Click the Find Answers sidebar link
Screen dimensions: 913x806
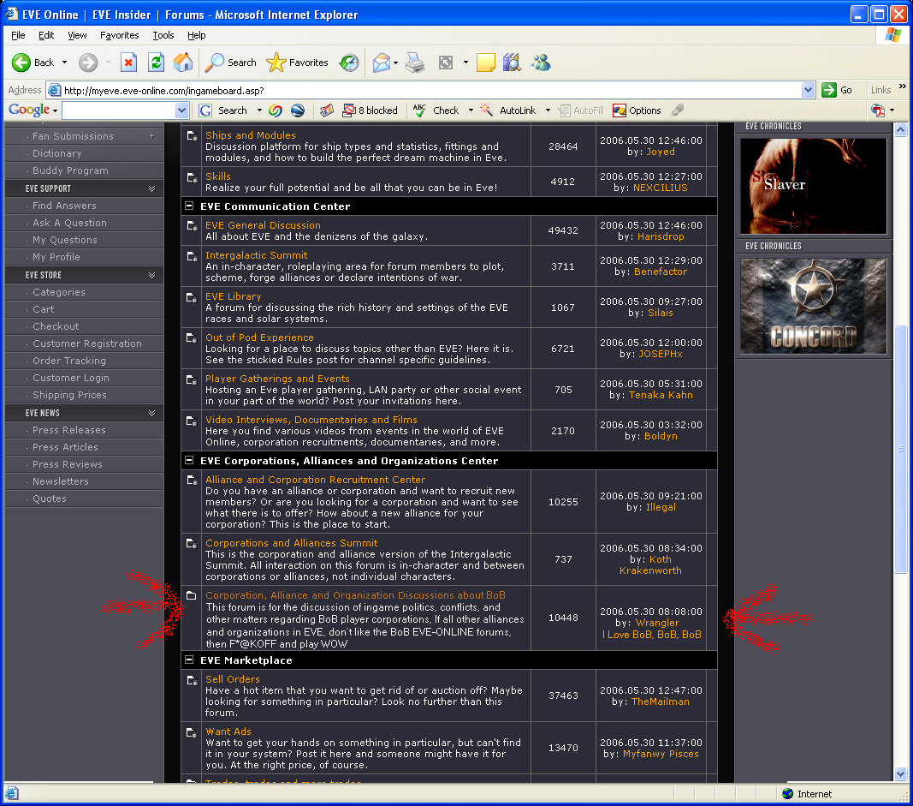pos(64,206)
